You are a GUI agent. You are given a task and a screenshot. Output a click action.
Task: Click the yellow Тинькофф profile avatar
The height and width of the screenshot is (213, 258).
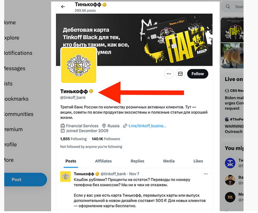78,65
